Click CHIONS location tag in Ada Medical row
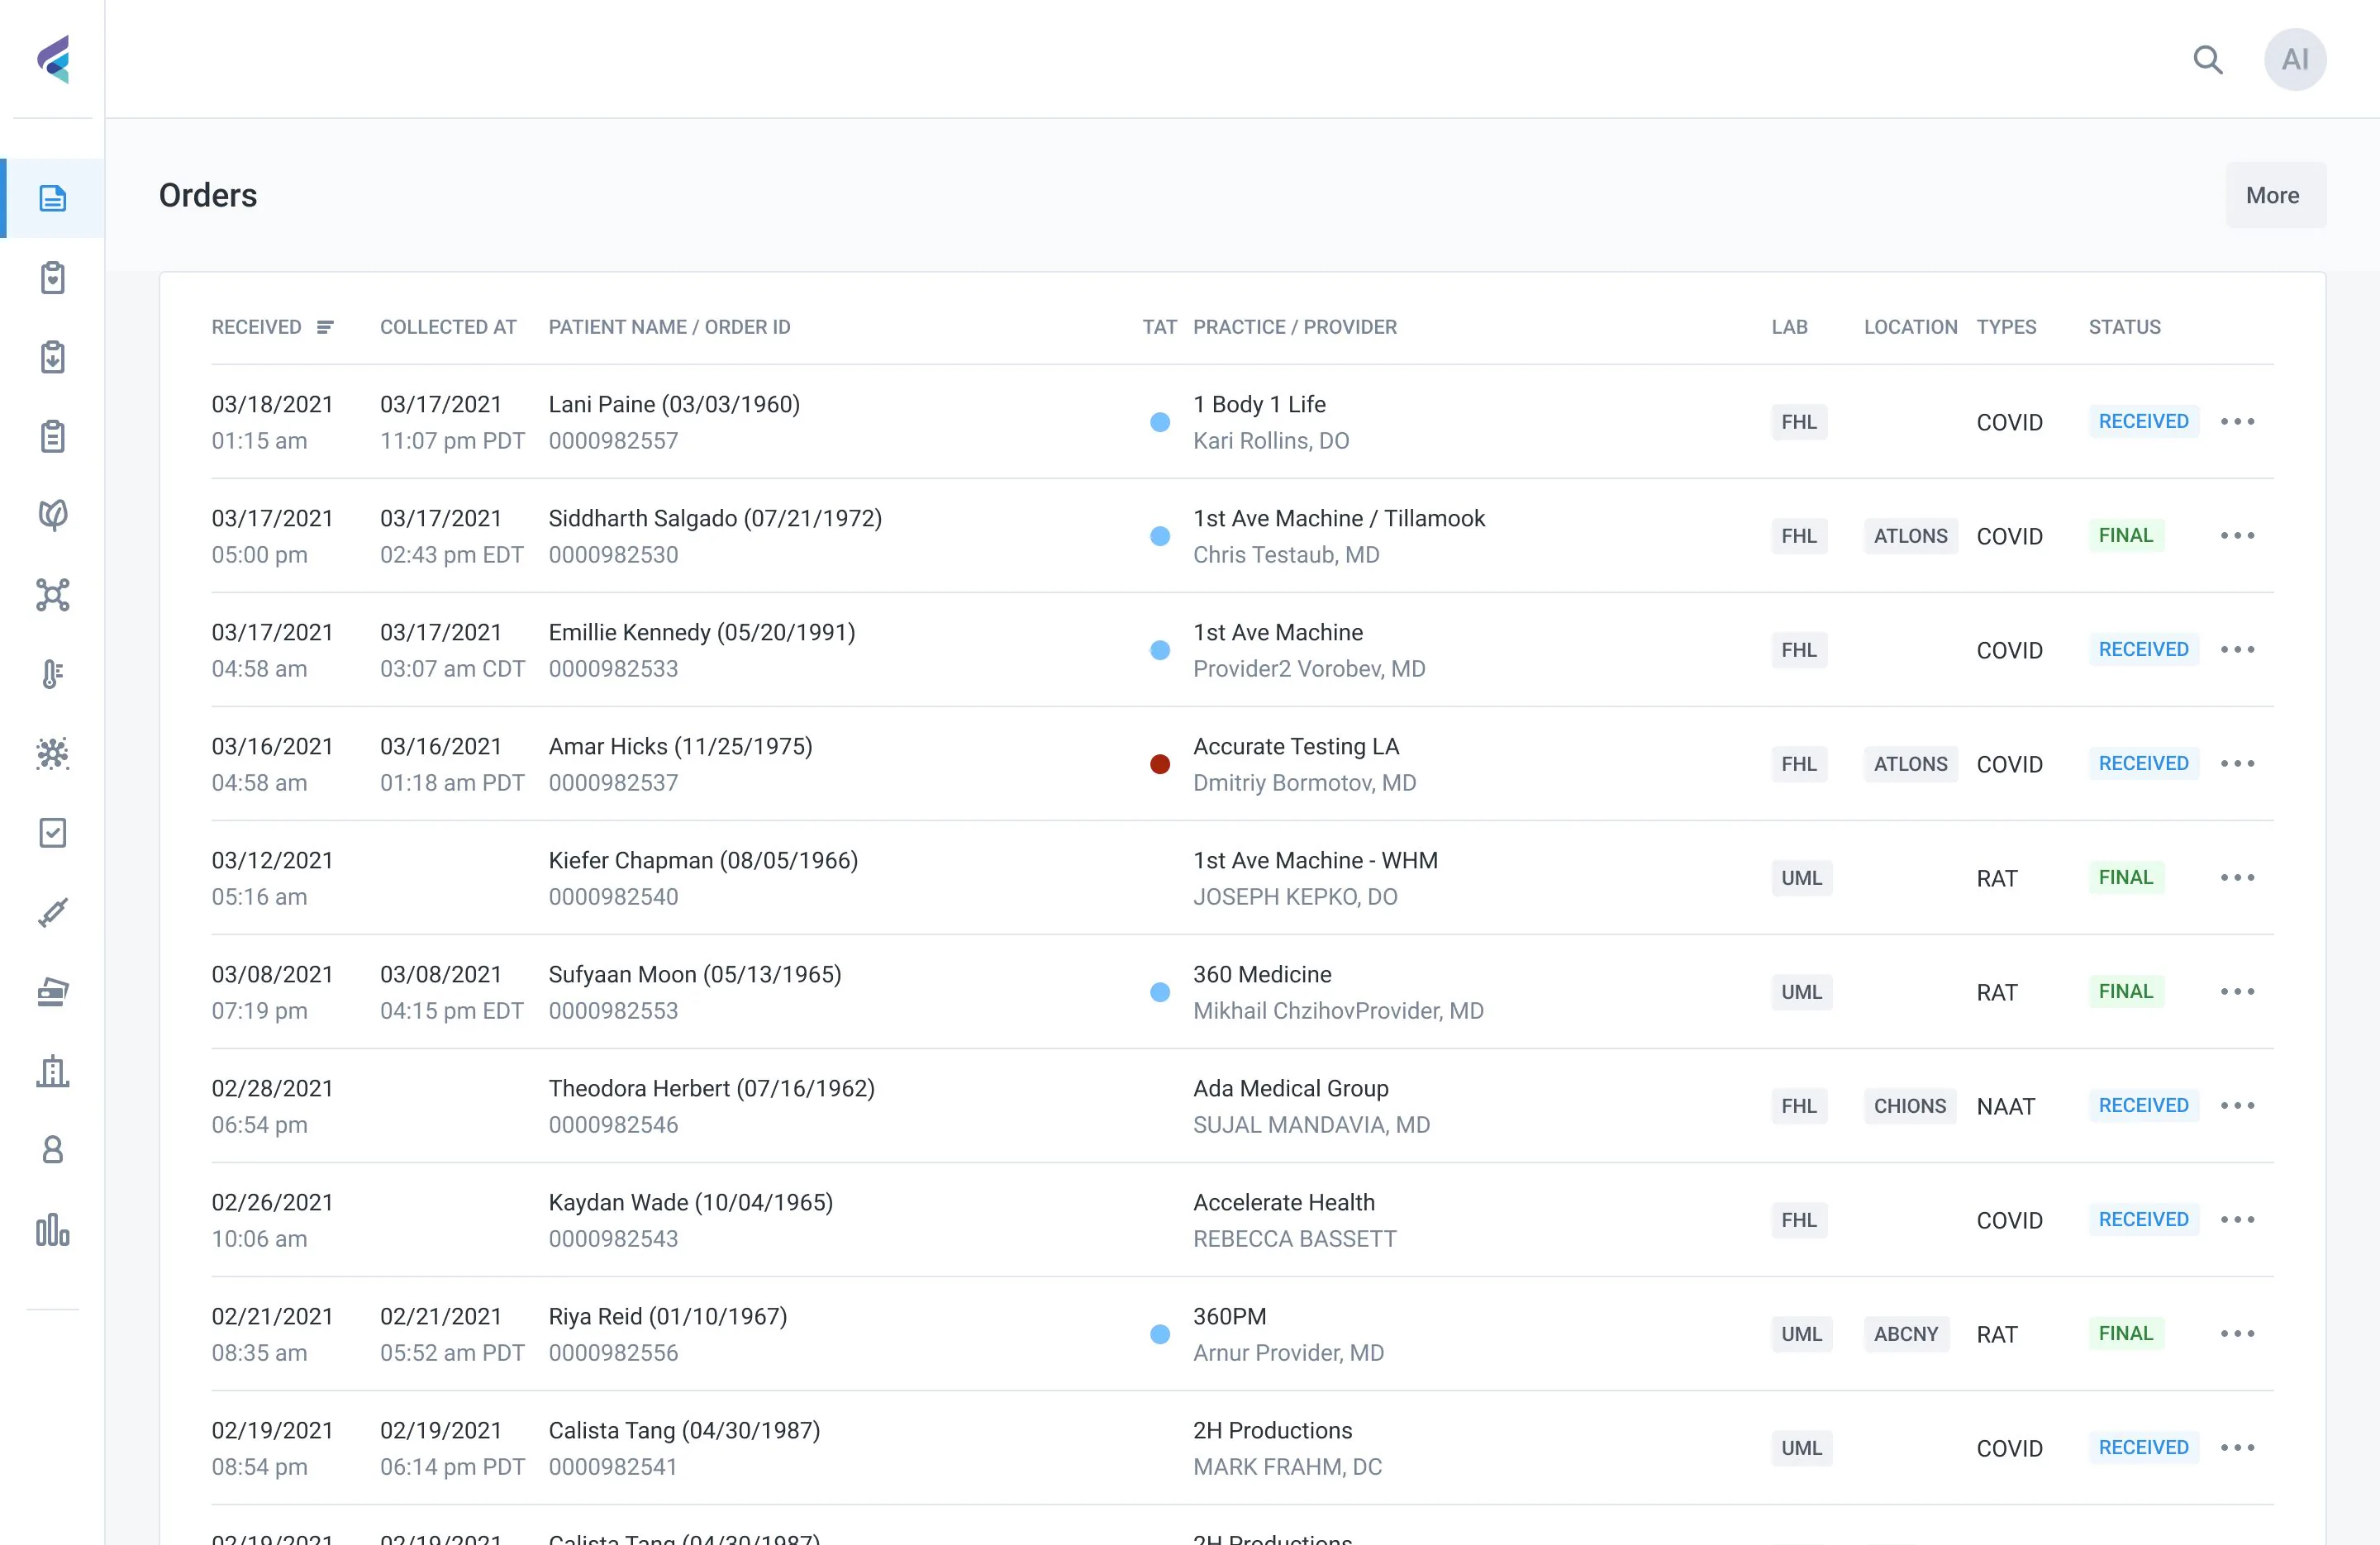 [1909, 1106]
